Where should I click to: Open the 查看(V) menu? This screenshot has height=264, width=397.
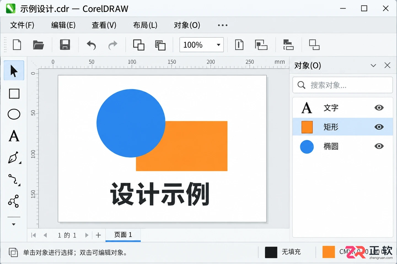point(104,25)
